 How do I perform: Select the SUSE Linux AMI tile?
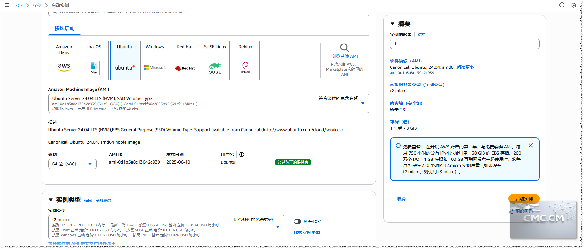(x=215, y=60)
